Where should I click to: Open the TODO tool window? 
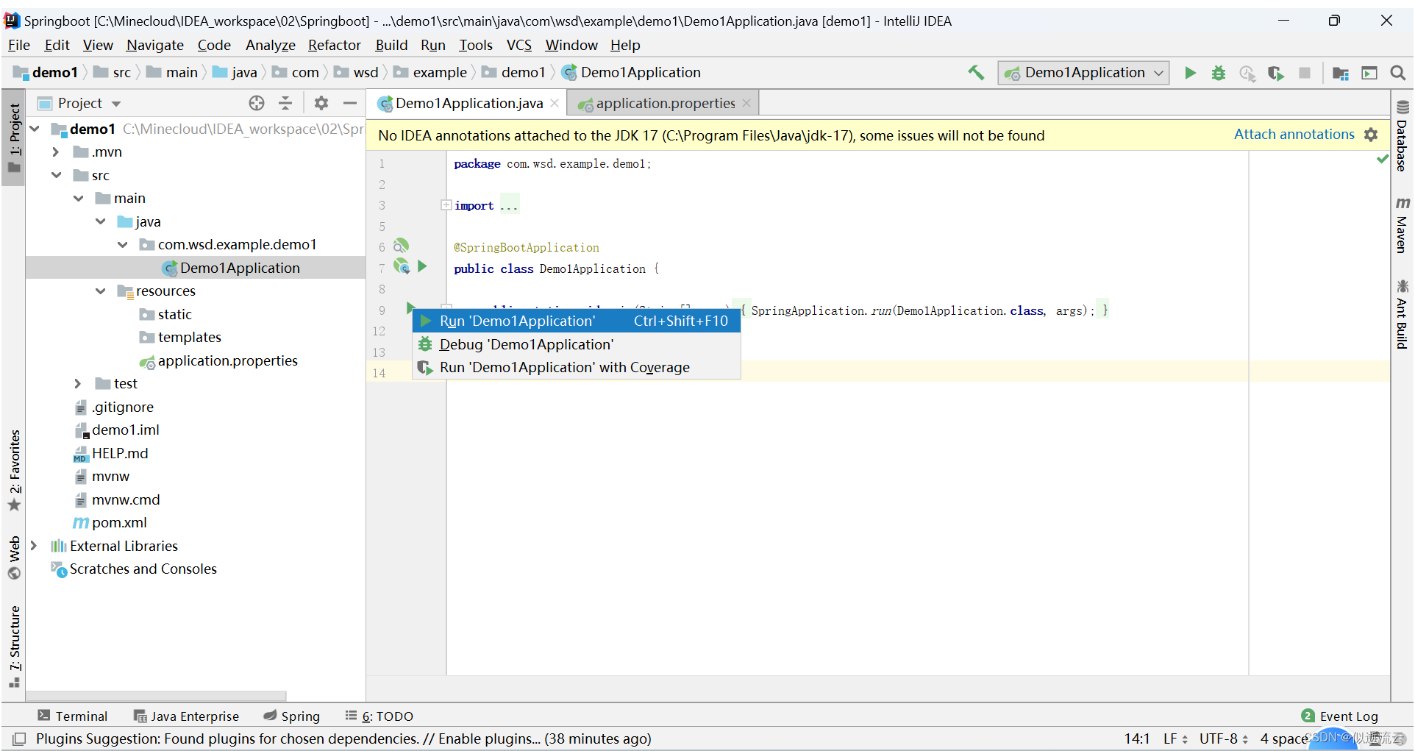coord(379,716)
